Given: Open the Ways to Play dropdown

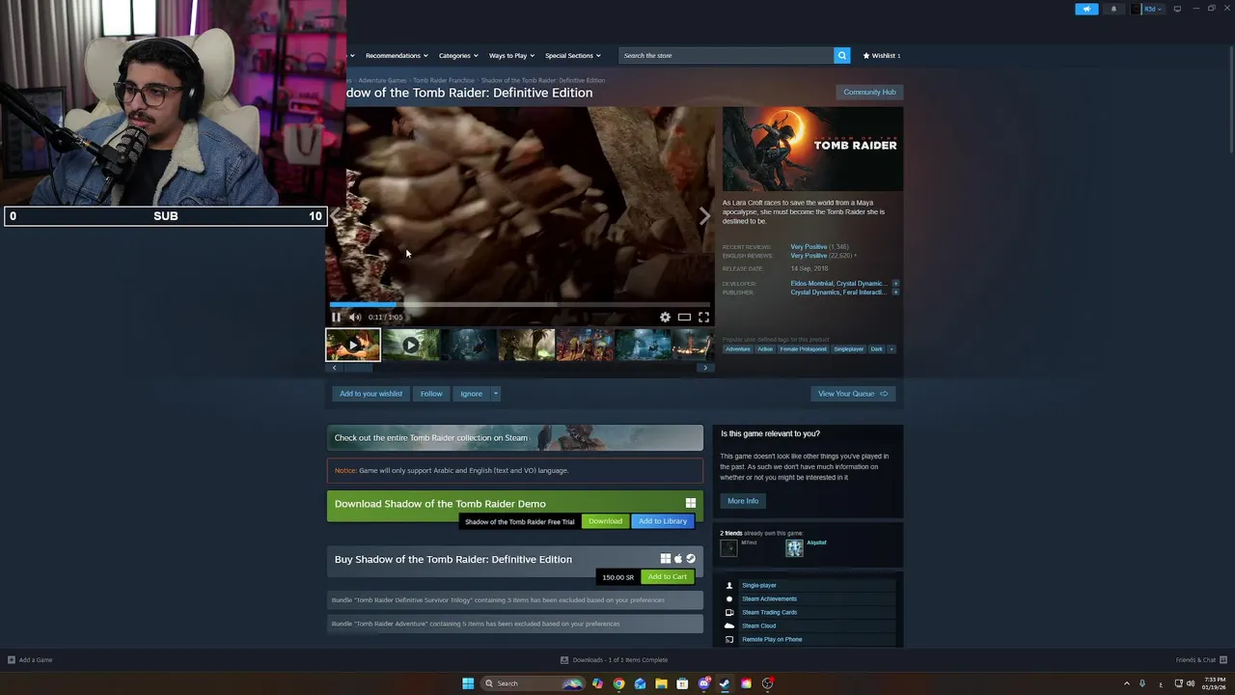Looking at the screenshot, I should click(x=511, y=55).
